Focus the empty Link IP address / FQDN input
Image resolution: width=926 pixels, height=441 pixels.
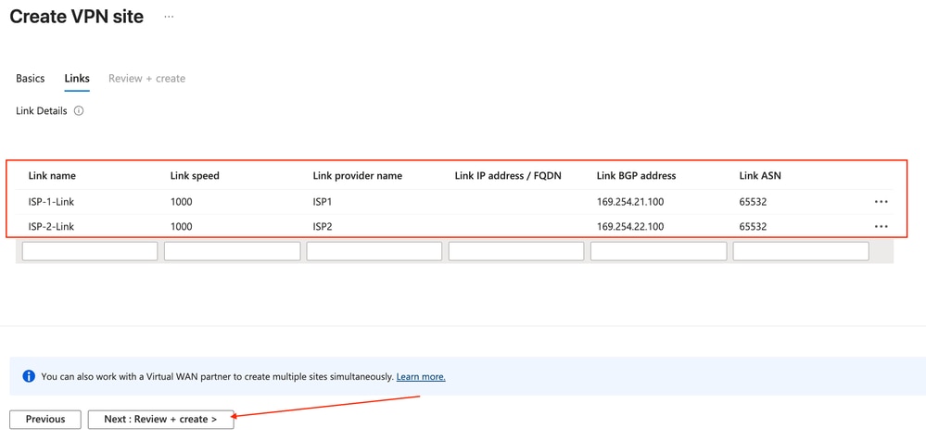coord(516,251)
